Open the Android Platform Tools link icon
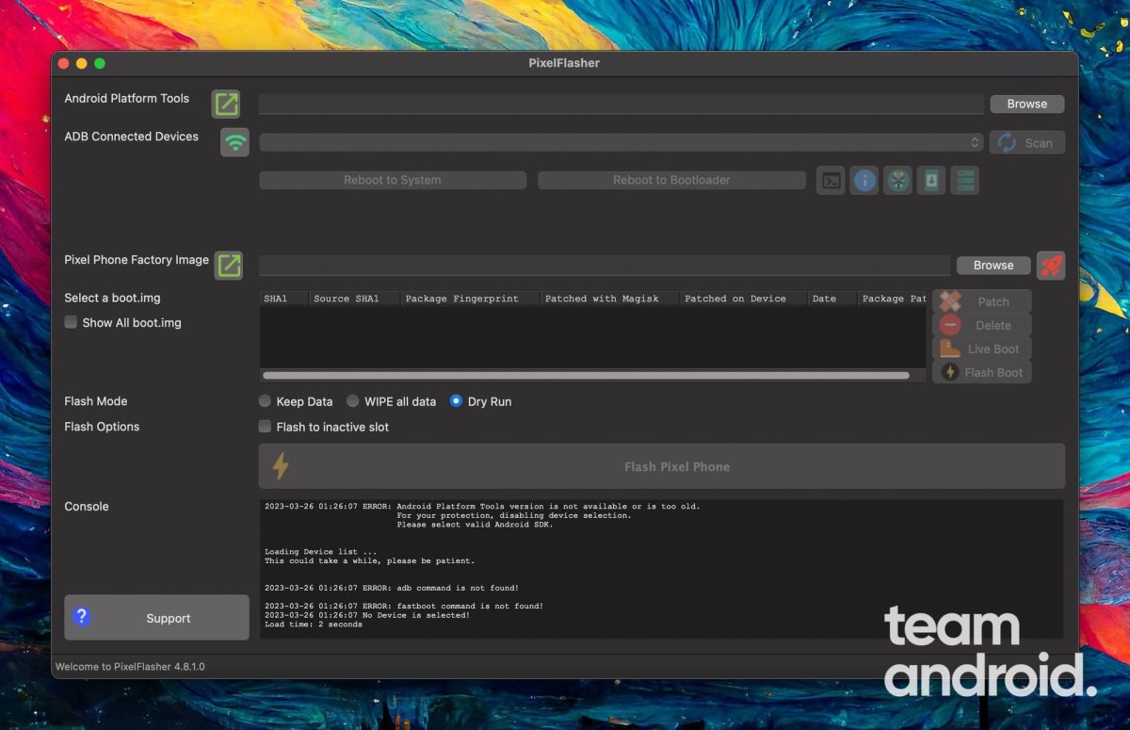Image resolution: width=1130 pixels, height=730 pixels. [x=226, y=104]
